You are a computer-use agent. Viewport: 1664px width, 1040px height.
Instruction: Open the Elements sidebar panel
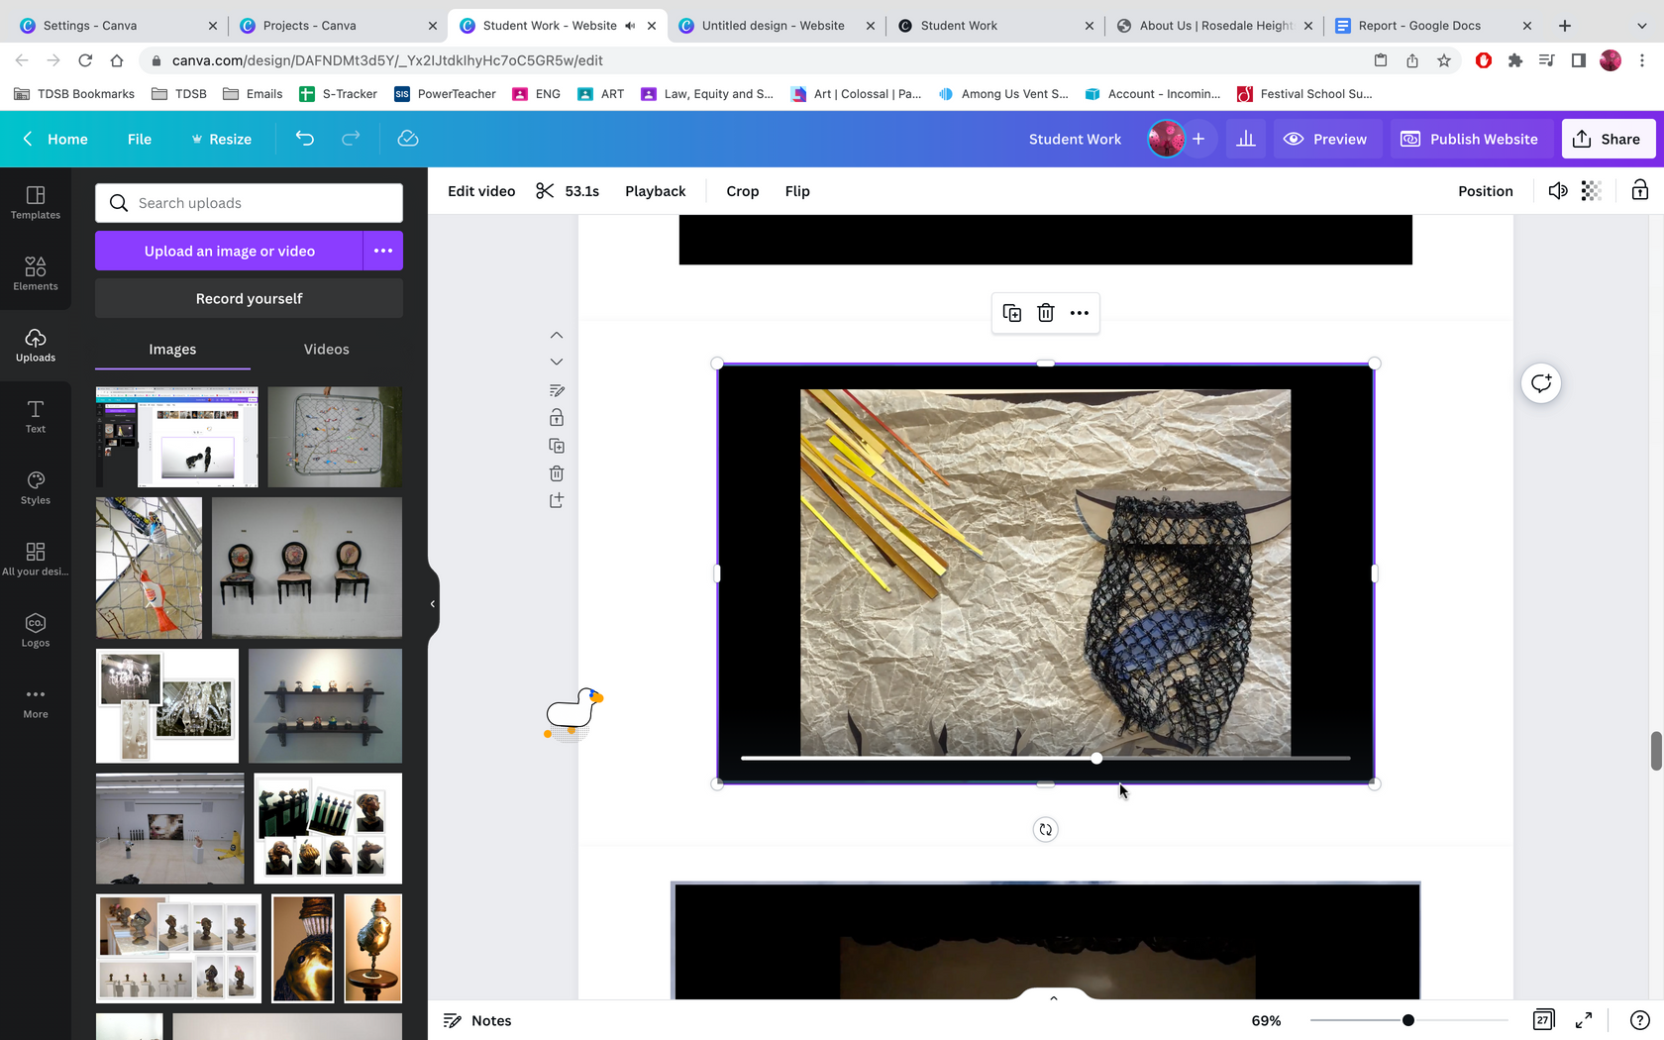click(36, 273)
